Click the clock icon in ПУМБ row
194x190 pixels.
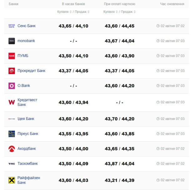pos(158,56)
